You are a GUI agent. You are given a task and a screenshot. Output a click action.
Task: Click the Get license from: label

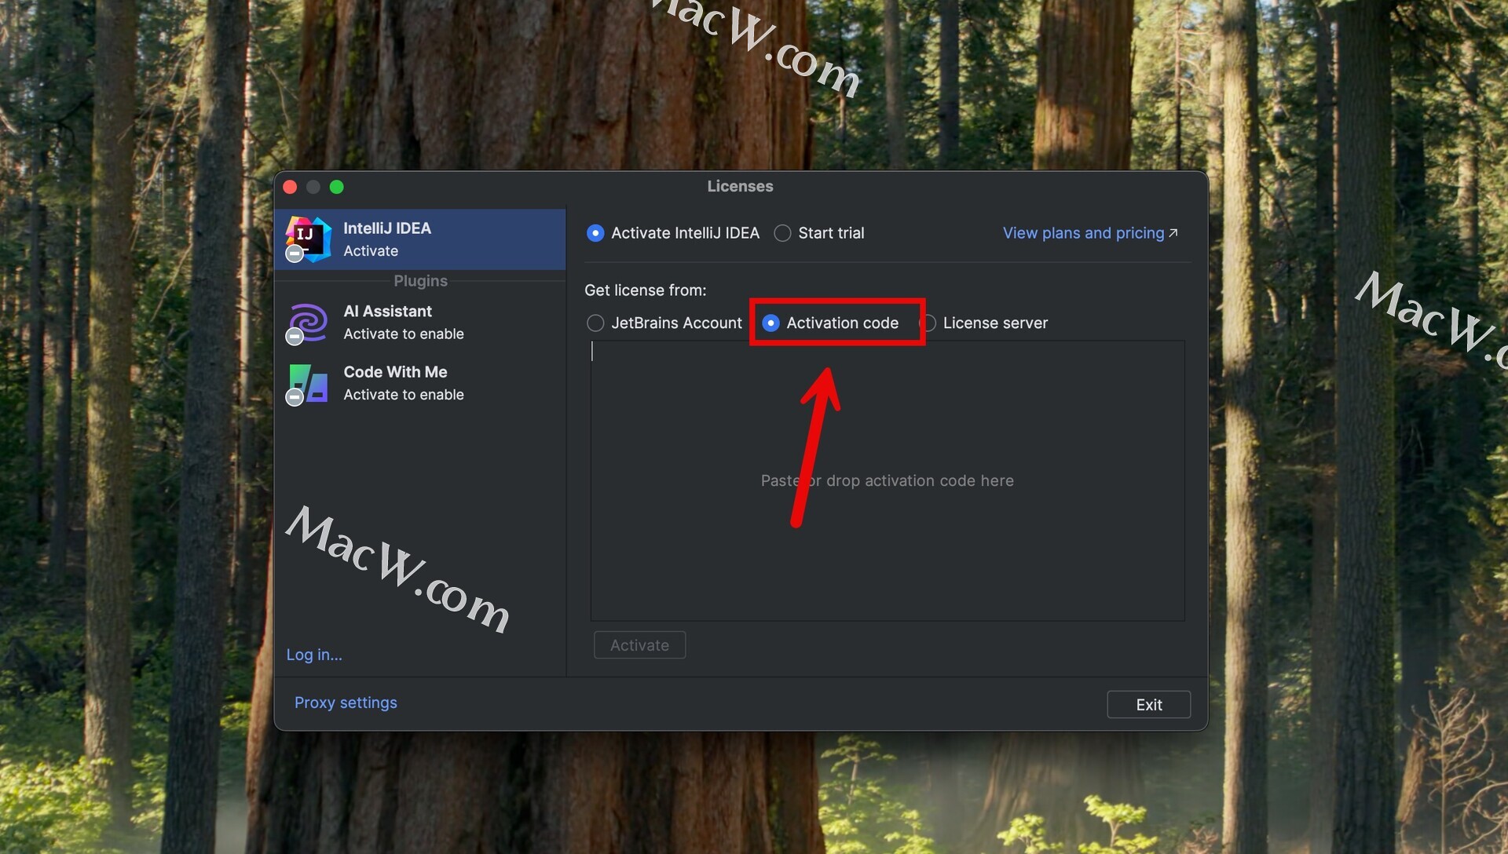coord(646,290)
